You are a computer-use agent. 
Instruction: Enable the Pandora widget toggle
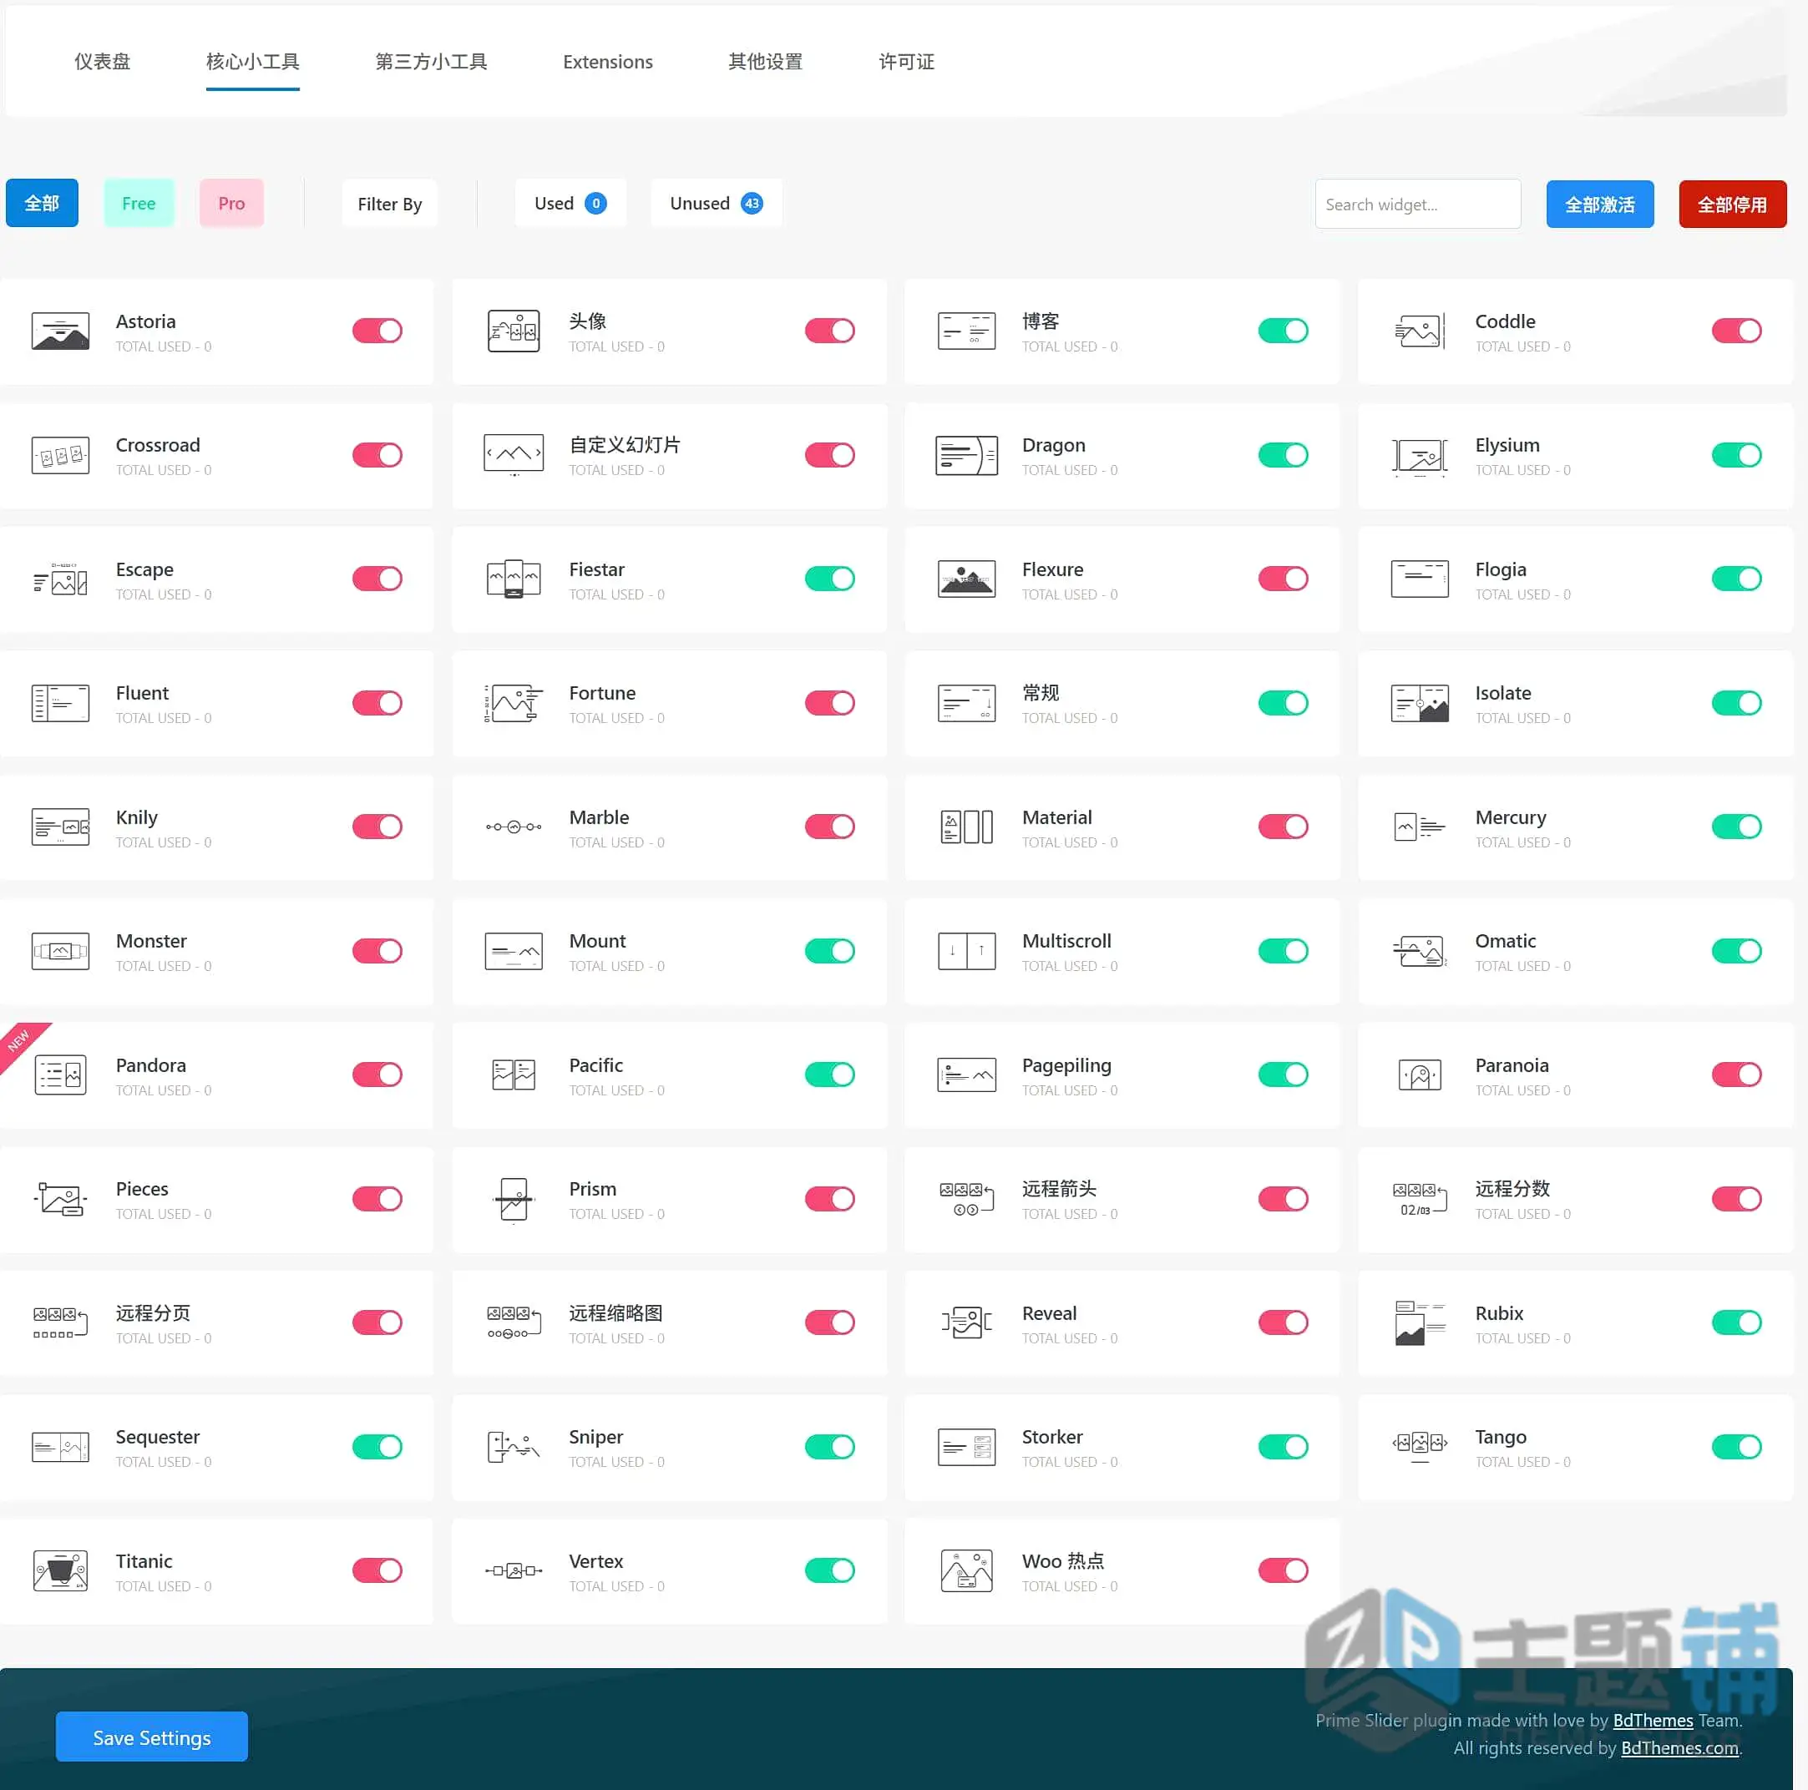[x=377, y=1075]
